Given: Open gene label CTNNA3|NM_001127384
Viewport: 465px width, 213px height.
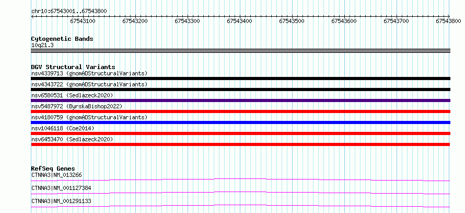Looking at the screenshot, I should point(61,188).
